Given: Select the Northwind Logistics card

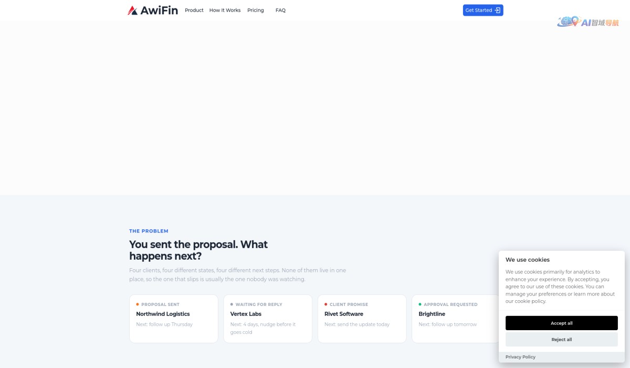Looking at the screenshot, I should (174, 319).
